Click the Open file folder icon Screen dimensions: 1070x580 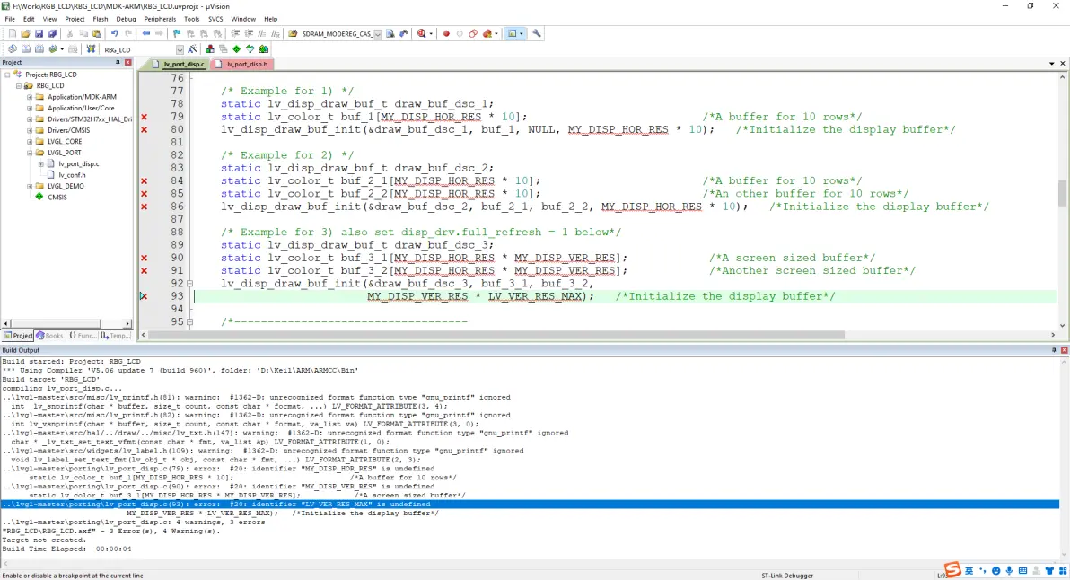point(25,34)
